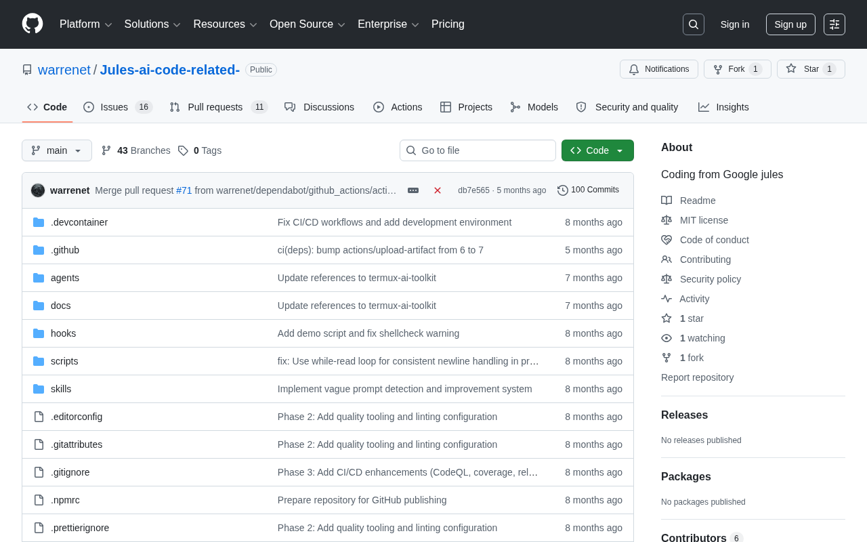Open the Jules-ai-code-related- repository link
Image resolution: width=867 pixels, height=542 pixels.
[170, 70]
